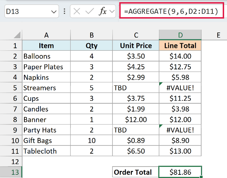Select the Paper Plates cell
The height and width of the screenshot is (178, 227).
tap(46, 66)
